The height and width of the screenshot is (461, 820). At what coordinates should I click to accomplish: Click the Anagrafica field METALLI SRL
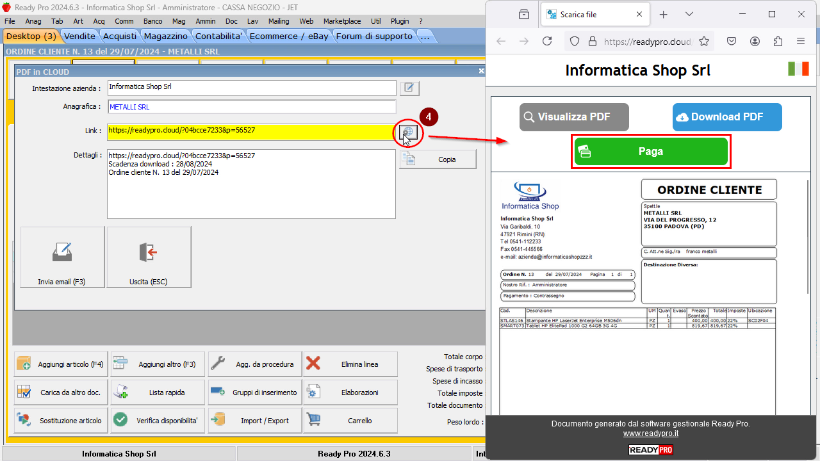coord(252,107)
